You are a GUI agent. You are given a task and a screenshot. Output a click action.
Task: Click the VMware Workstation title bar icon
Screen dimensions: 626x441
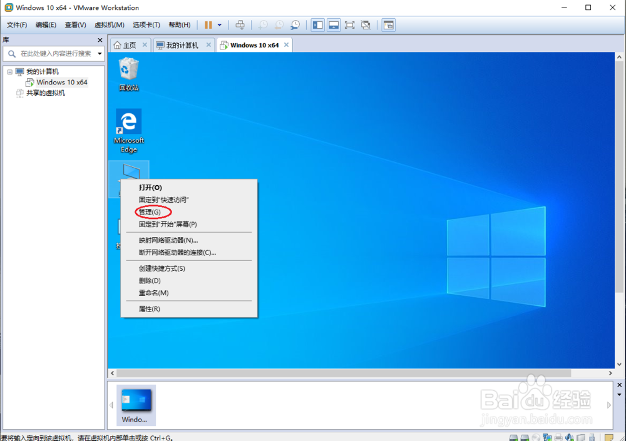pyautogui.click(x=8, y=8)
